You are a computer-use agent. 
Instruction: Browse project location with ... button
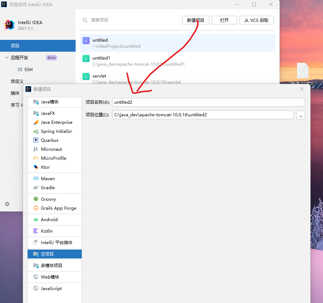(301, 115)
